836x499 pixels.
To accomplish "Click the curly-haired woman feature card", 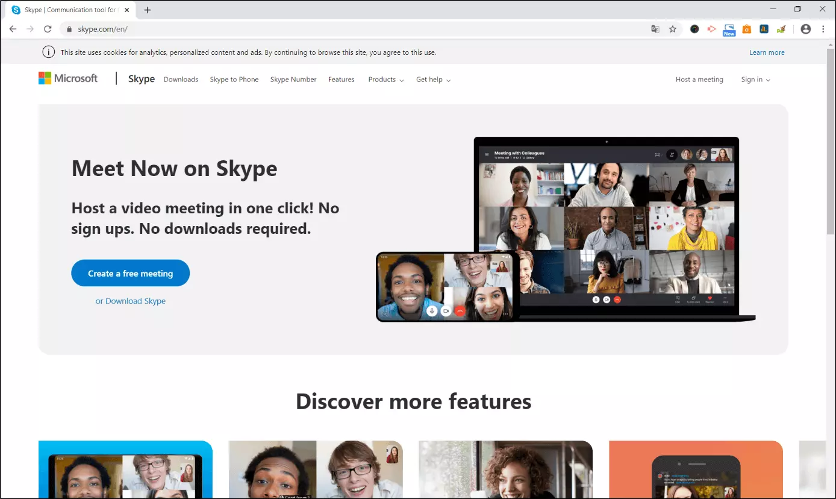I will point(506,469).
